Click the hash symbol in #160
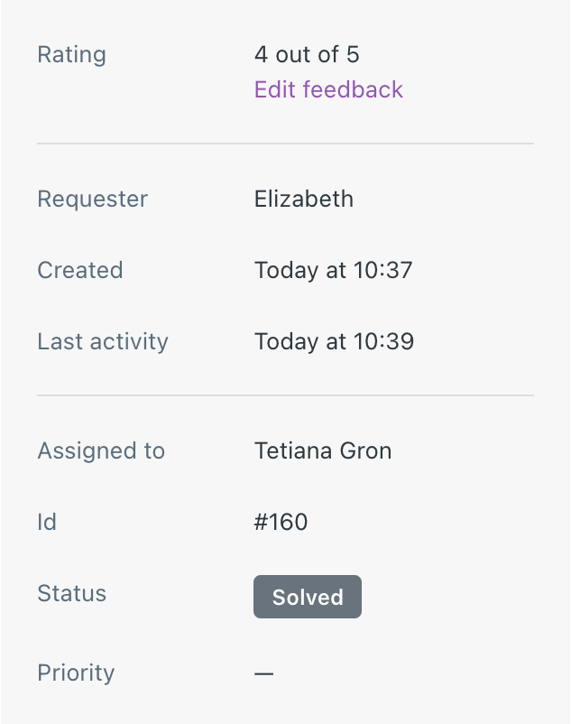The image size is (571, 724). 261,522
